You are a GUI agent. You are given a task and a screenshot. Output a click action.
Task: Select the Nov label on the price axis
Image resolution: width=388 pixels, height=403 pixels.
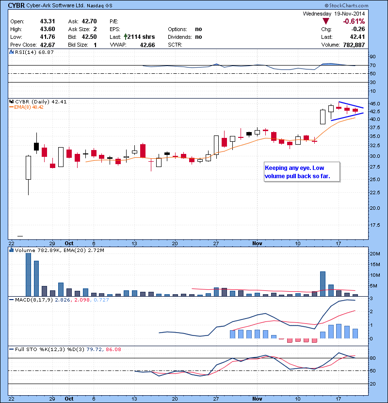[x=258, y=243]
